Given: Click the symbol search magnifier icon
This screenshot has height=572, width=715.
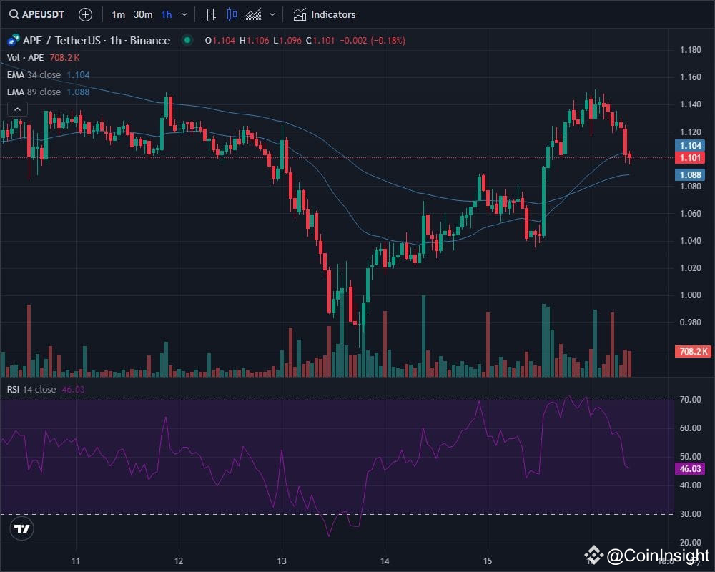Looking at the screenshot, I should [14, 14].
